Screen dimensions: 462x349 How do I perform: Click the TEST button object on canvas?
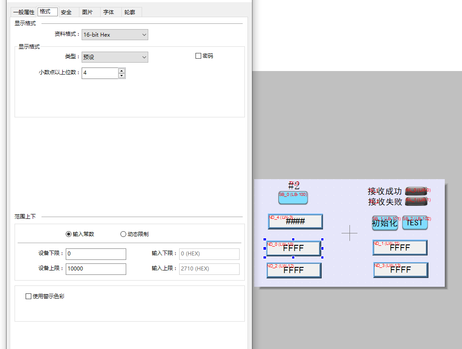pyautogui.click(x=415, y=223)
